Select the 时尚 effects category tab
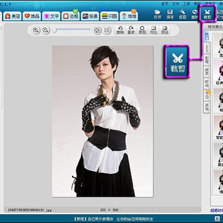 click(207, 83)
